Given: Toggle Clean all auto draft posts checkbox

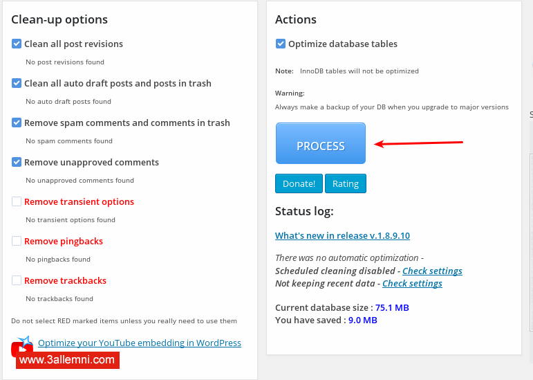Looking at the screenshot, I should 17,83.
